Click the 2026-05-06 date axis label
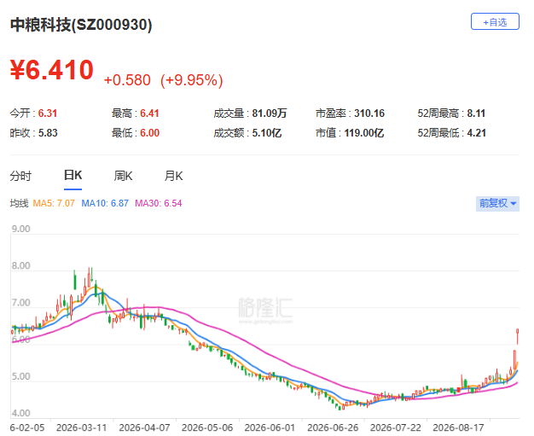 [x=207, y=427]
